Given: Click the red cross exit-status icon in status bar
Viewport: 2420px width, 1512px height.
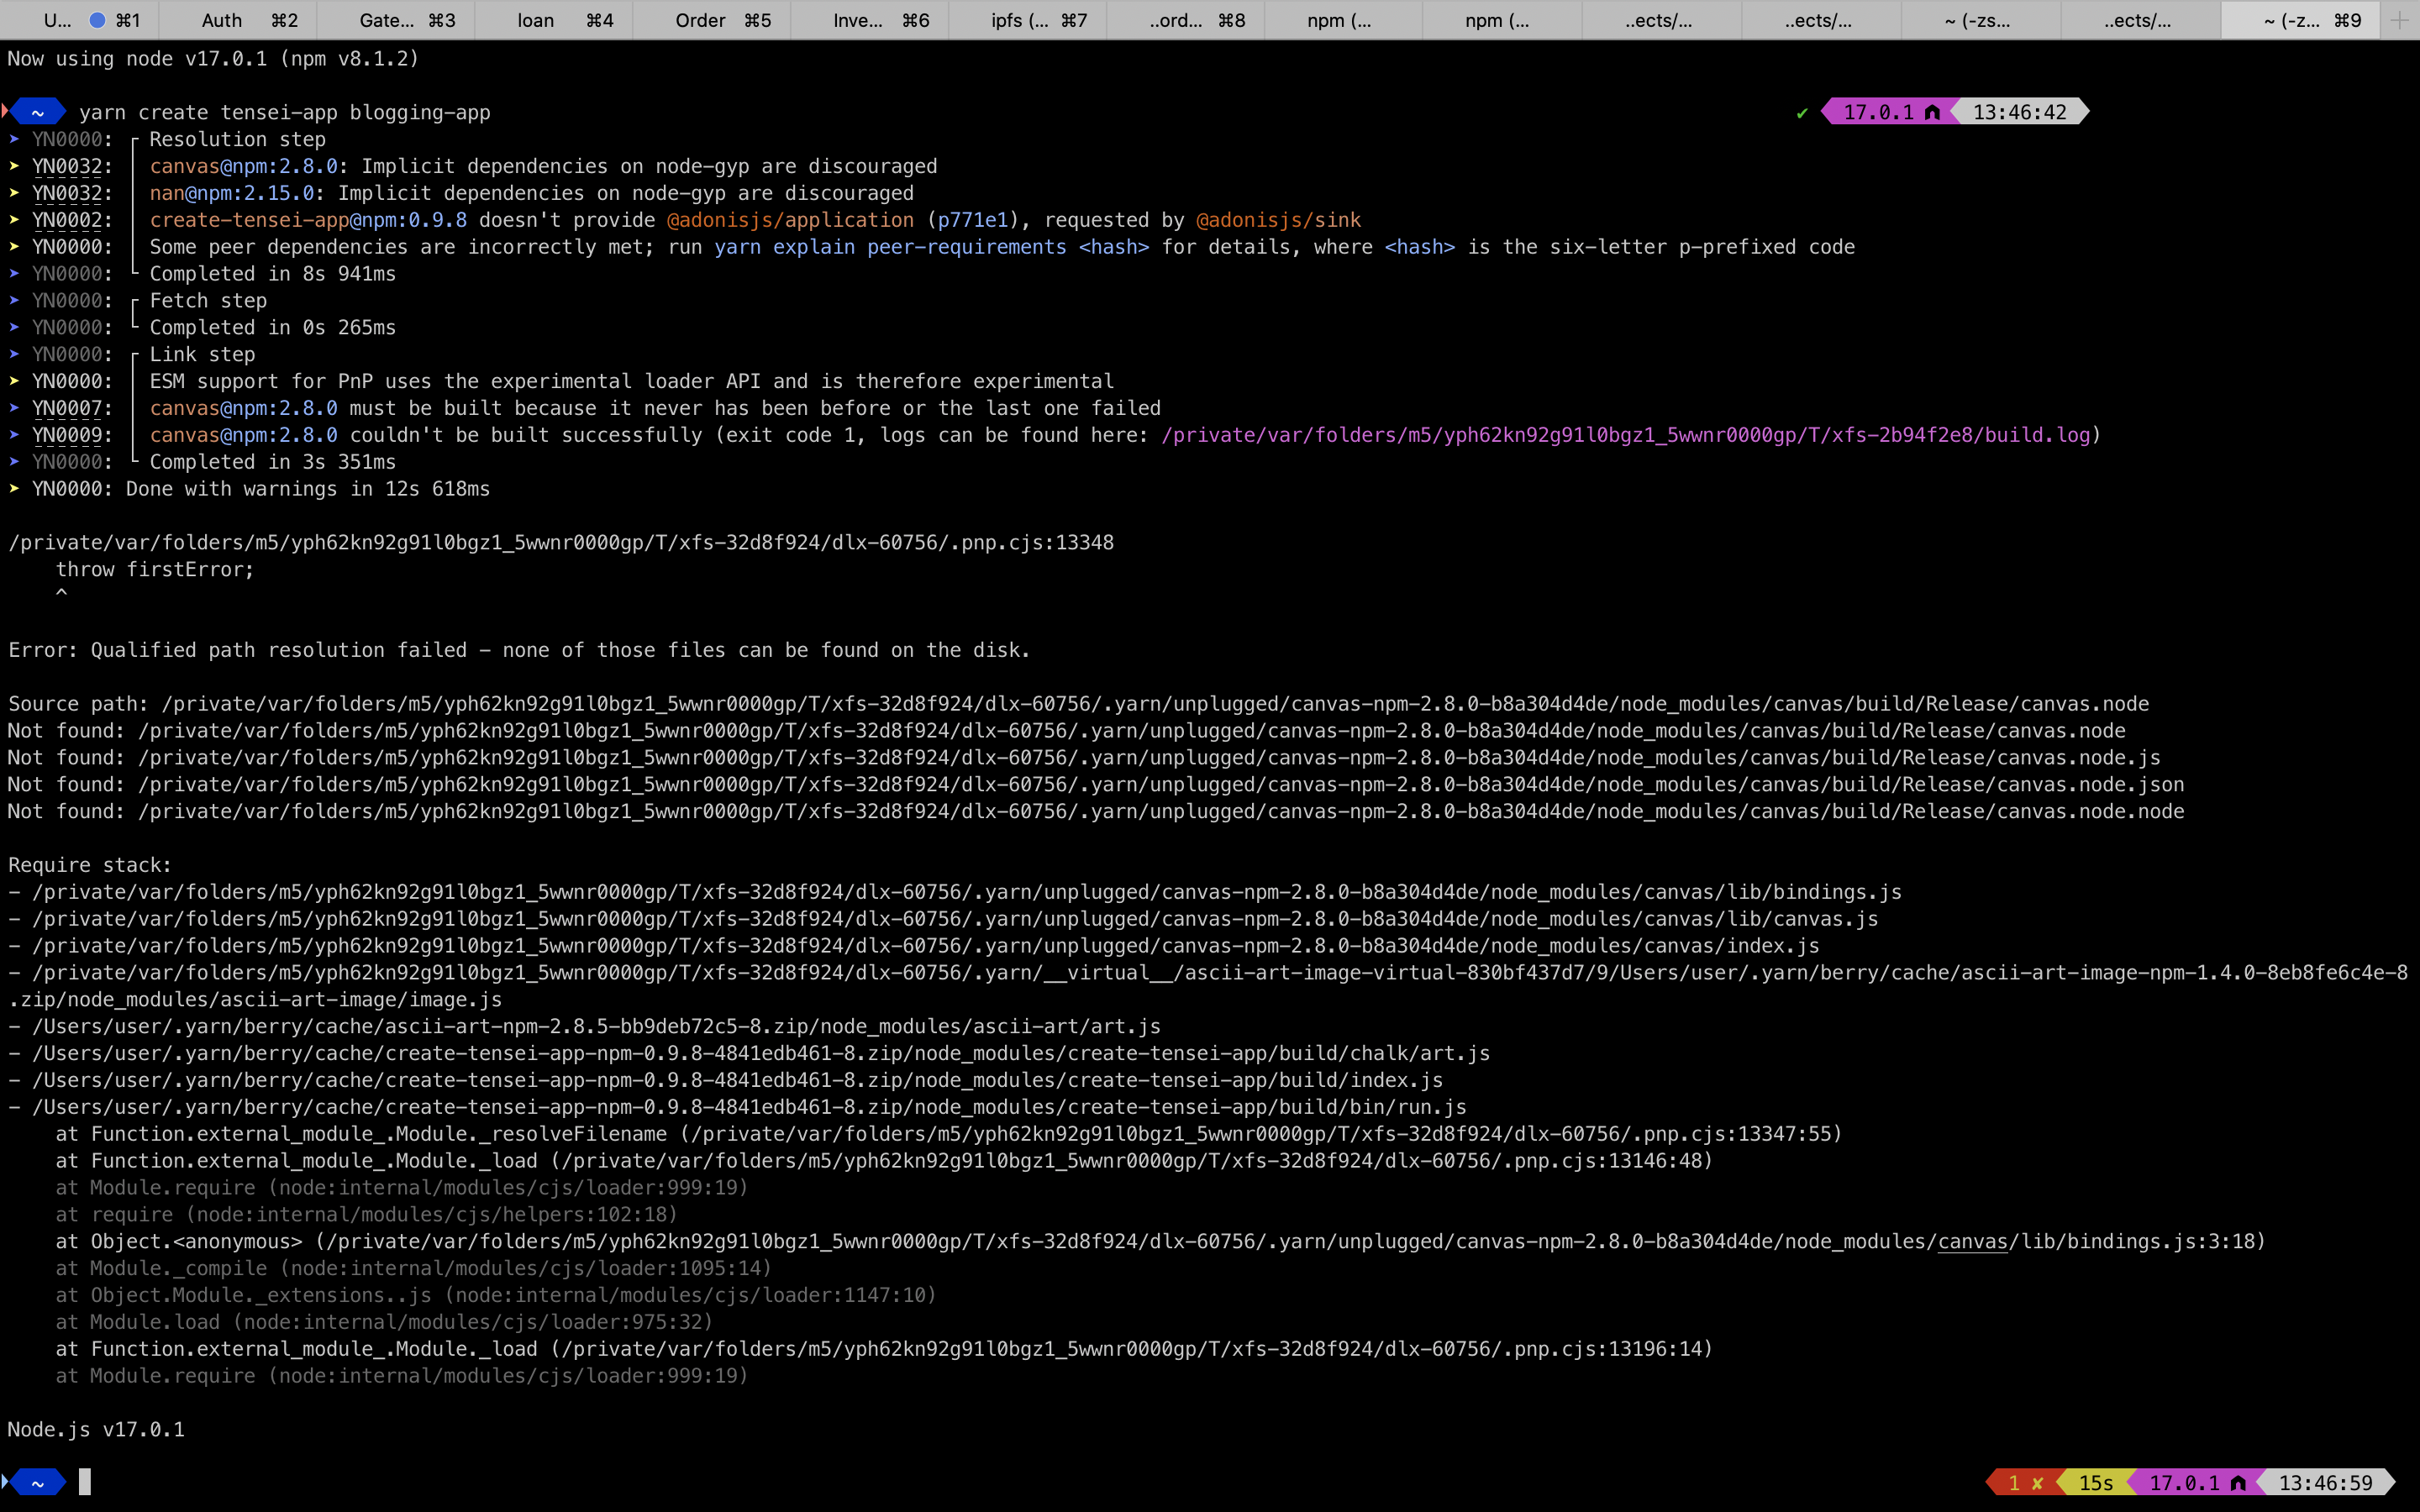Looking at the screenshot, I should coord(2036,1482).
